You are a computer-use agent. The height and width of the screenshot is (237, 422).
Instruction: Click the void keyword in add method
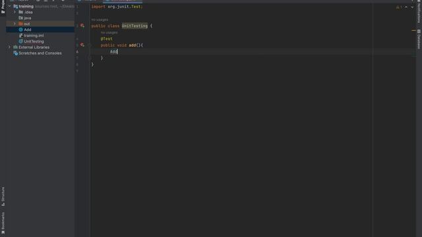[x=121, y=45]
